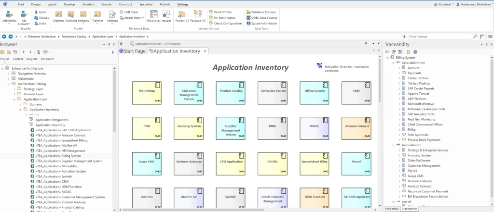Open the Transfer icon in Model group
This screenshot has width=494, height=212.
tap(97, 18)
